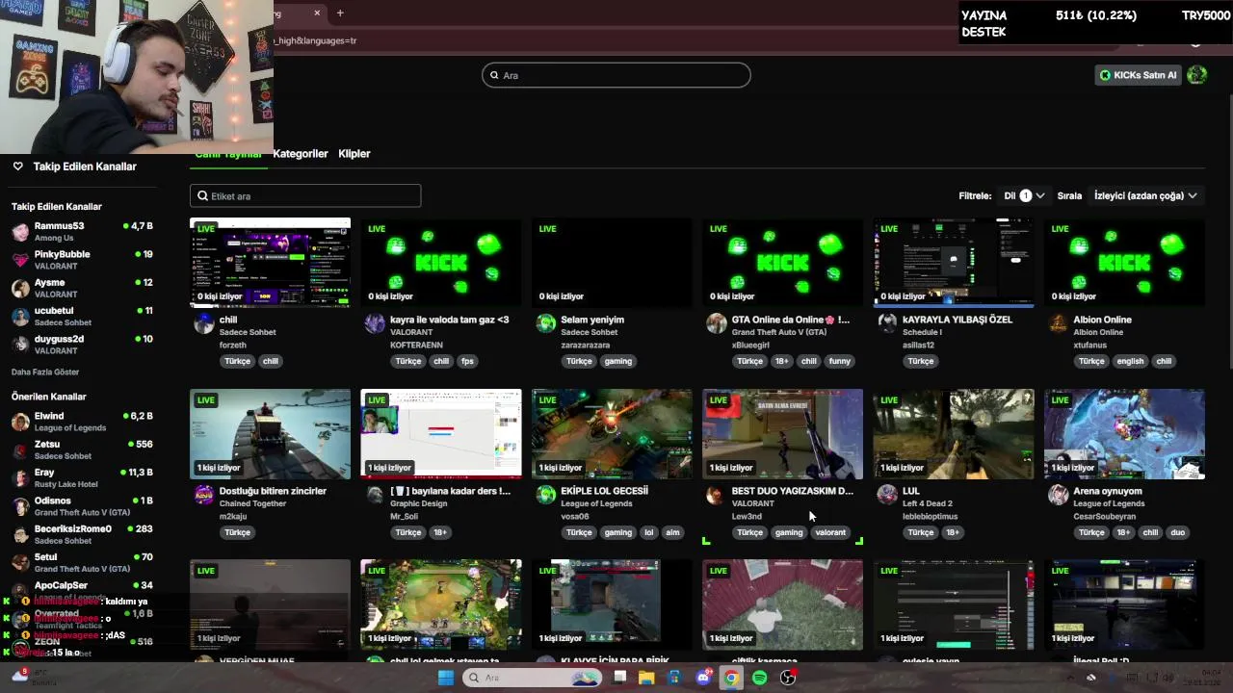Click the Önerilen Kanallar heading
The width and height of the screenshot is (1233, 693).
tap(49, 397)
